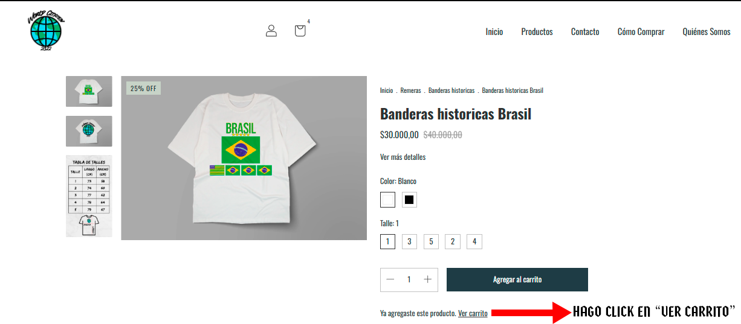Viewport: 741px width, 324px height.
Task: Open the Contacto menu item
Action: click(585, 32)
